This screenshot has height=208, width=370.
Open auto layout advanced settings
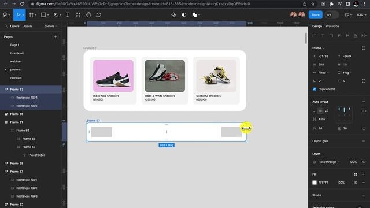364,111
